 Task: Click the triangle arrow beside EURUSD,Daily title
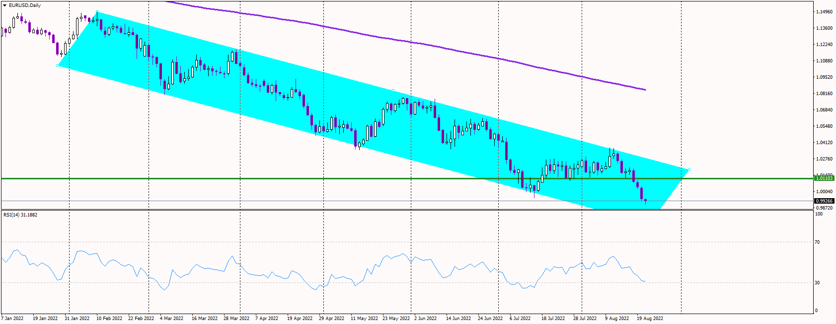[x=5, y=5]
